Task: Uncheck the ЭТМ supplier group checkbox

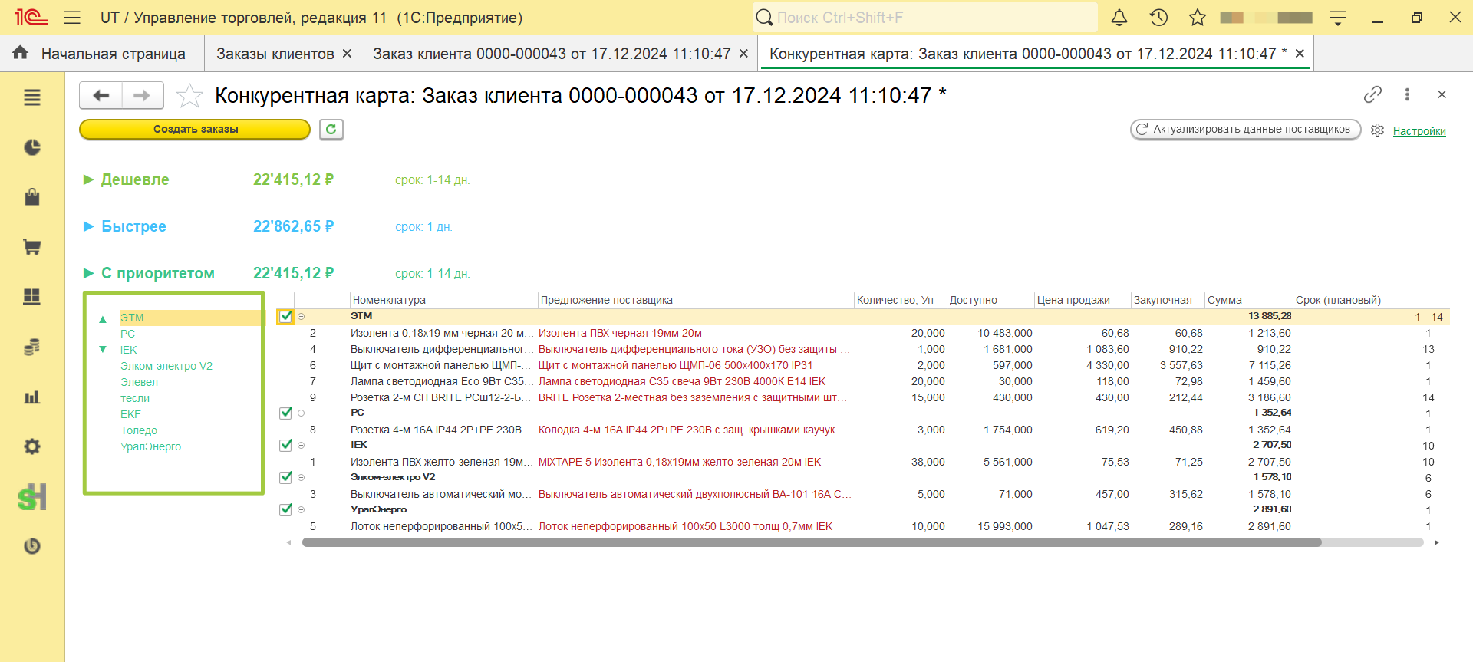Action: coord(286,316)
